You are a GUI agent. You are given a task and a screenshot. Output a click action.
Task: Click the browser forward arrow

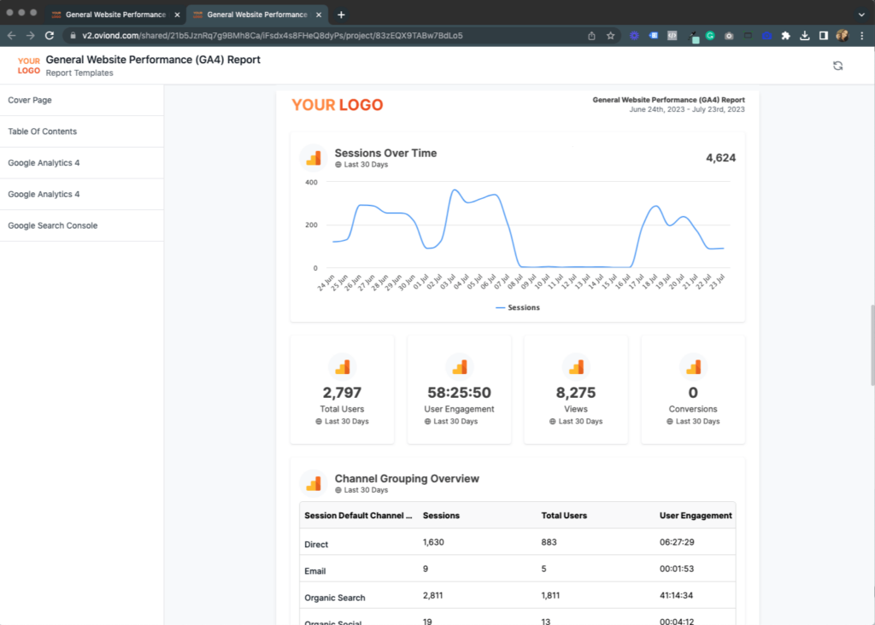click(30, 36)
